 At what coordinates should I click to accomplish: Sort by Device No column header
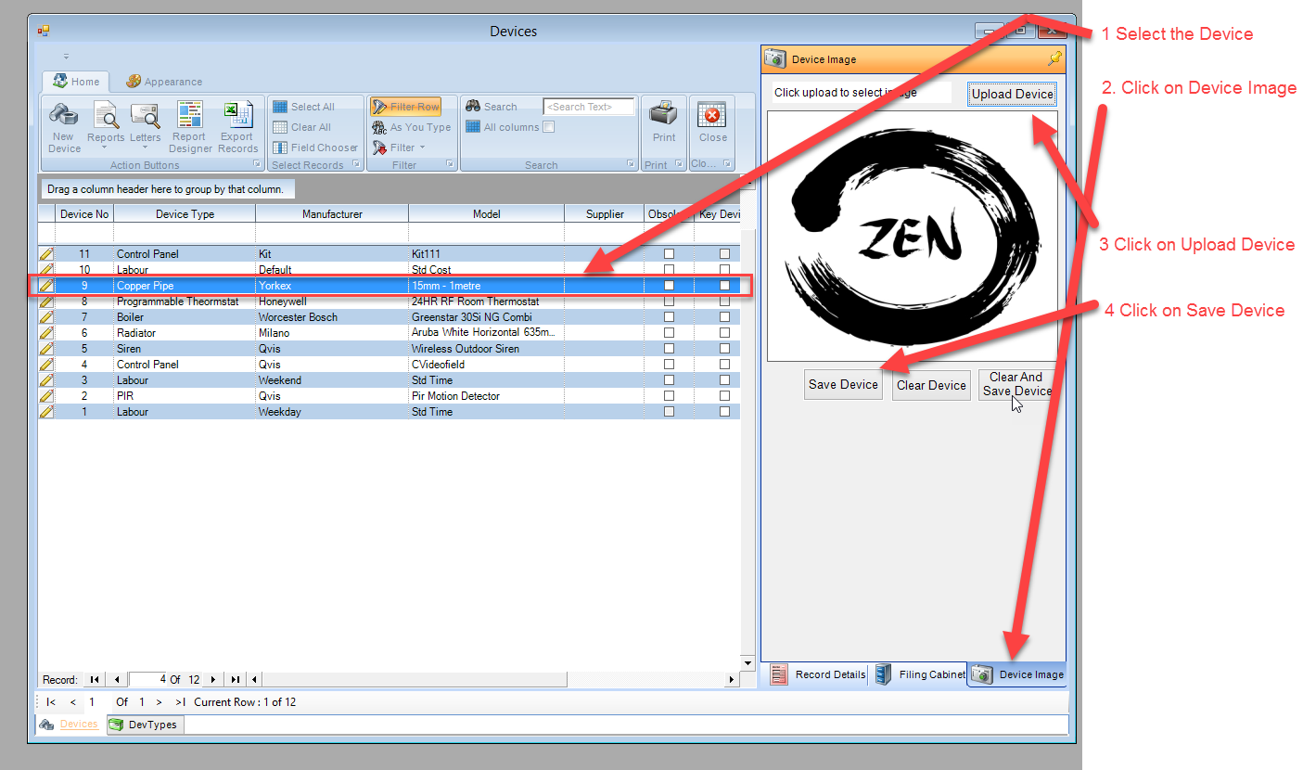click(84, 213)
